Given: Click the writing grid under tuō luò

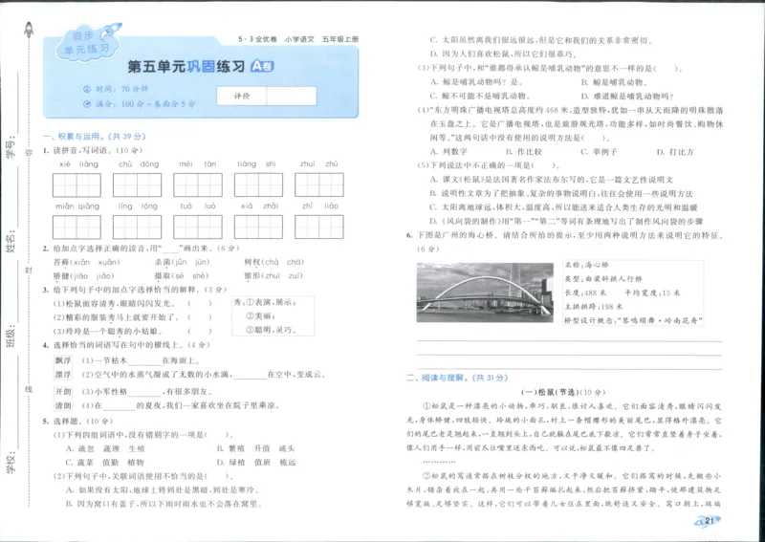Looking at the screenshot, I should point(198,227).
